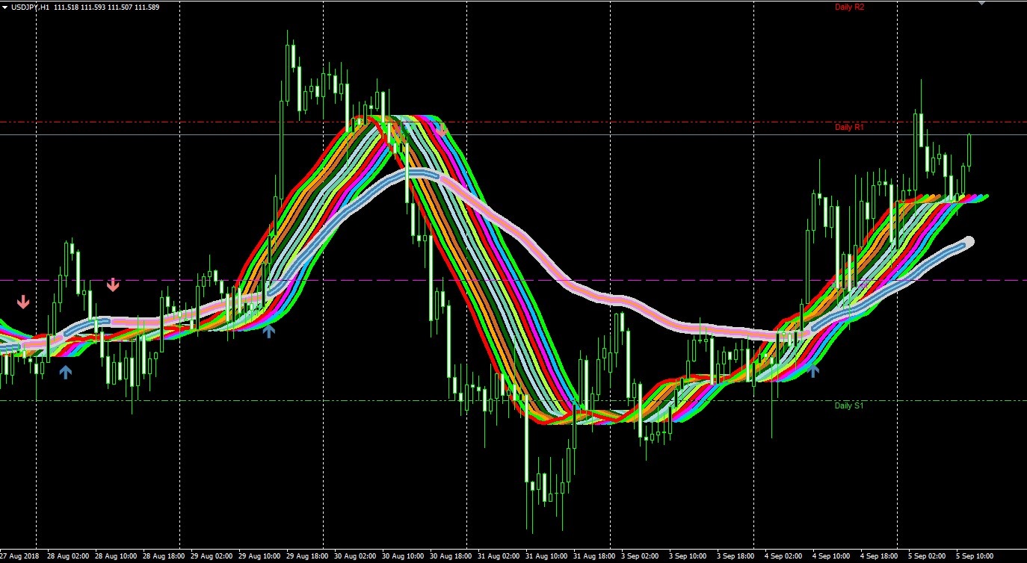Click the "29 Aug 18:00" time axis label

pos(306,556)
